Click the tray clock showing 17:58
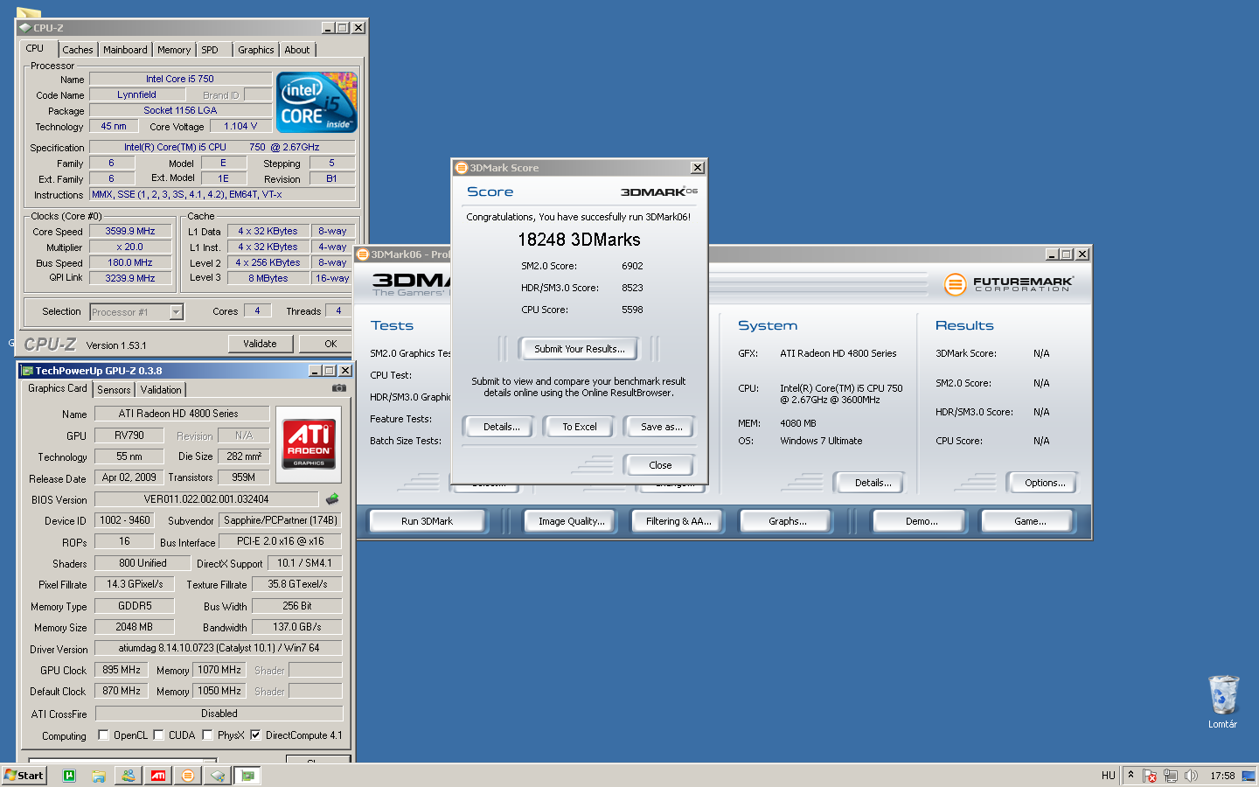 [1222, 776]
